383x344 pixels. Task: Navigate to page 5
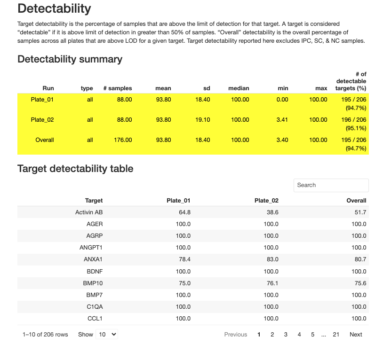click(312, 335)
